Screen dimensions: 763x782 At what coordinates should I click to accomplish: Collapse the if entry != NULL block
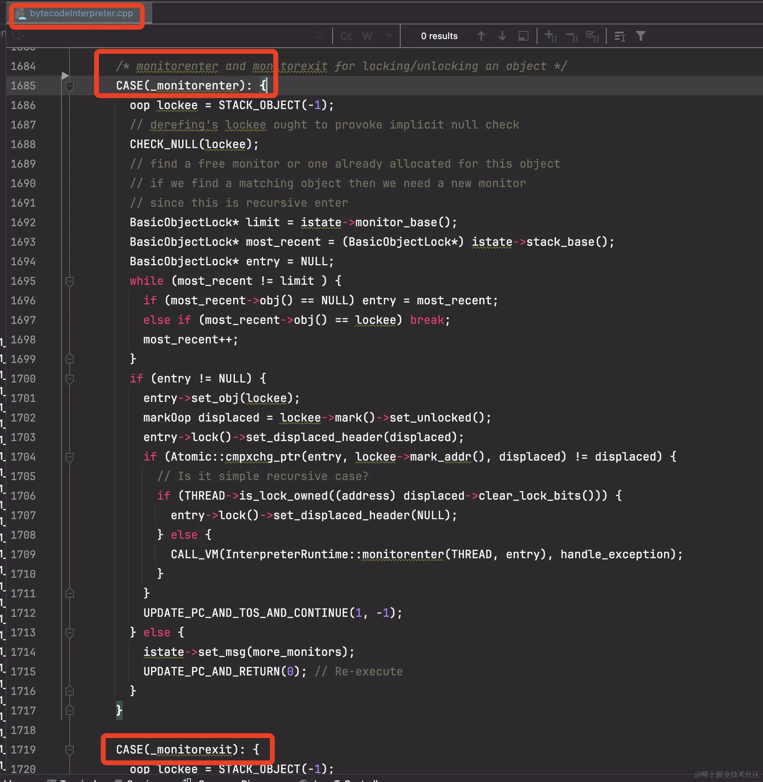[70, 379]
